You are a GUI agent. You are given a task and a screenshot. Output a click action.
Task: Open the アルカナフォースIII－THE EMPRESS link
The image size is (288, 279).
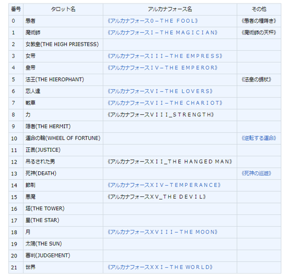point(165,56)
